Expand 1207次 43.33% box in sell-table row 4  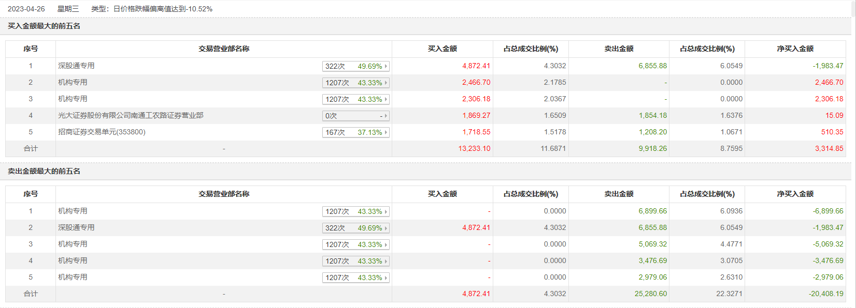point(355,261)
